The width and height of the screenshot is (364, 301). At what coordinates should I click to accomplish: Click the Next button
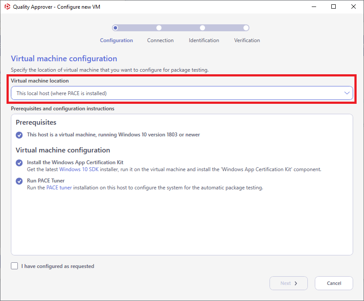(289, 283)
